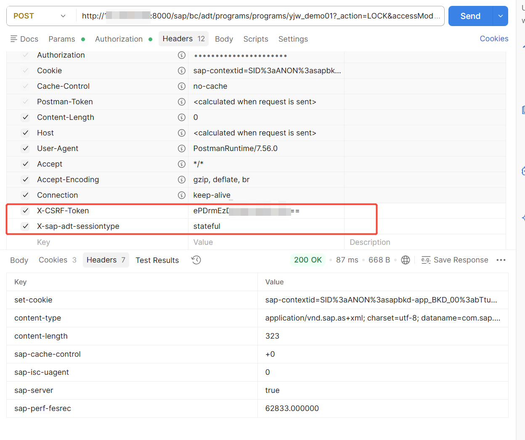The width and height of the screenshot is (525, 440).
Task: Click the stateful value cell
Action: point(266,226)
